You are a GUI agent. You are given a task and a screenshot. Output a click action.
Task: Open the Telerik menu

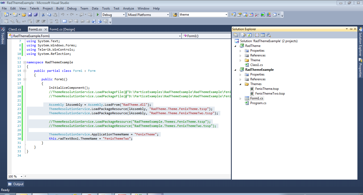tap(34, 8)
